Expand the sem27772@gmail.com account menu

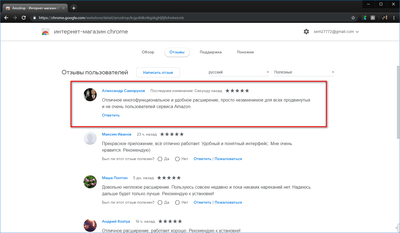336,32
